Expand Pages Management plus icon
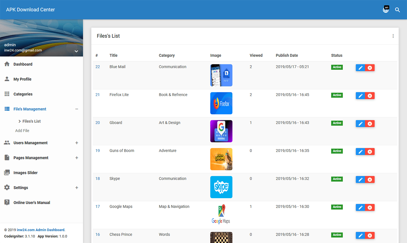The width and height of the screenshot is (407, 243). [x=77, y=158]
